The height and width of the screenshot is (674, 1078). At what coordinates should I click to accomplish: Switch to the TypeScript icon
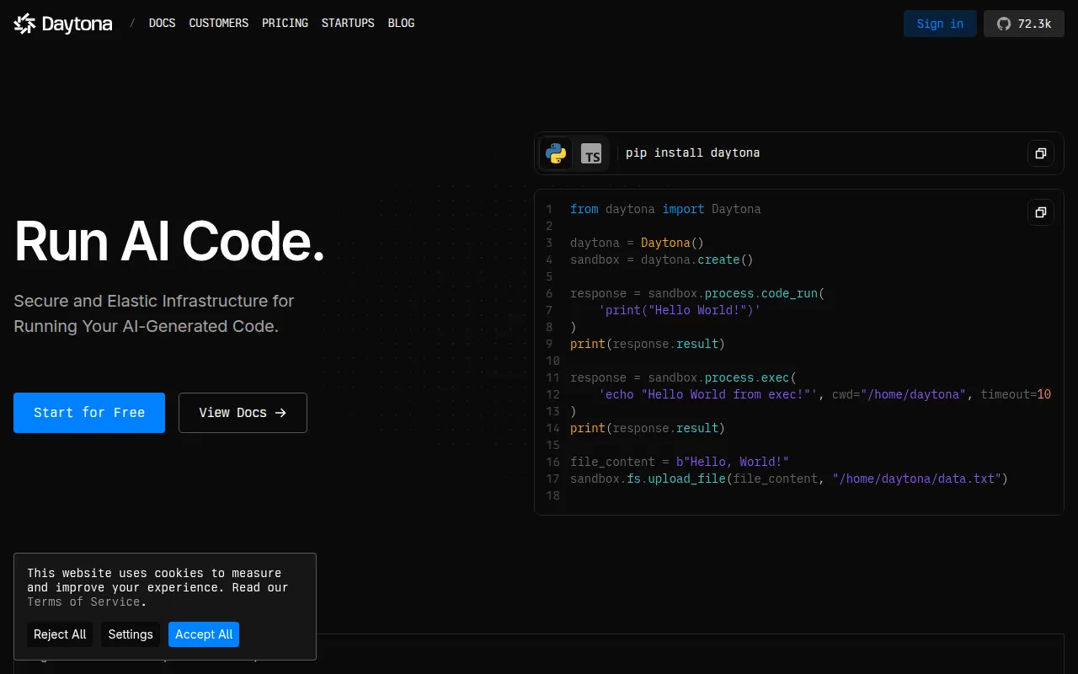[x=592, y=153]
